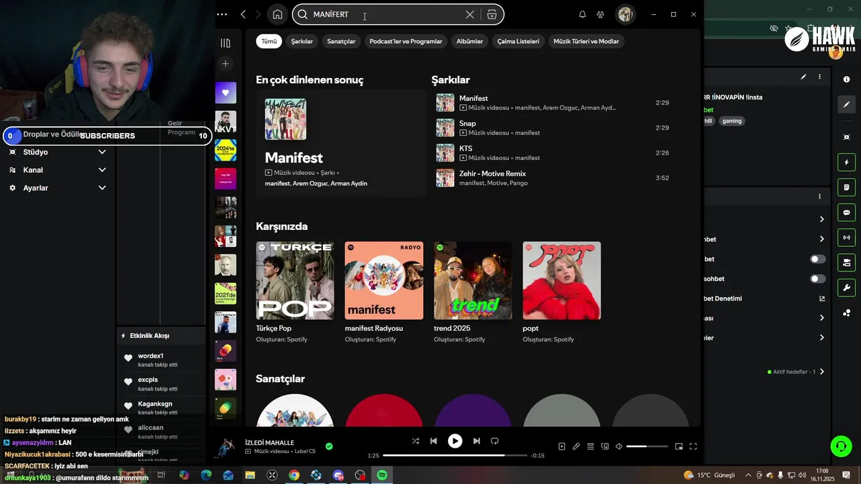Adjust the Spotify volume slider

[647, 446]
